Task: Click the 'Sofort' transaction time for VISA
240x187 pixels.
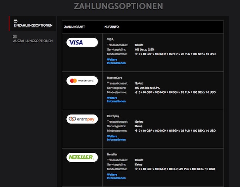Action: (139, 45)
